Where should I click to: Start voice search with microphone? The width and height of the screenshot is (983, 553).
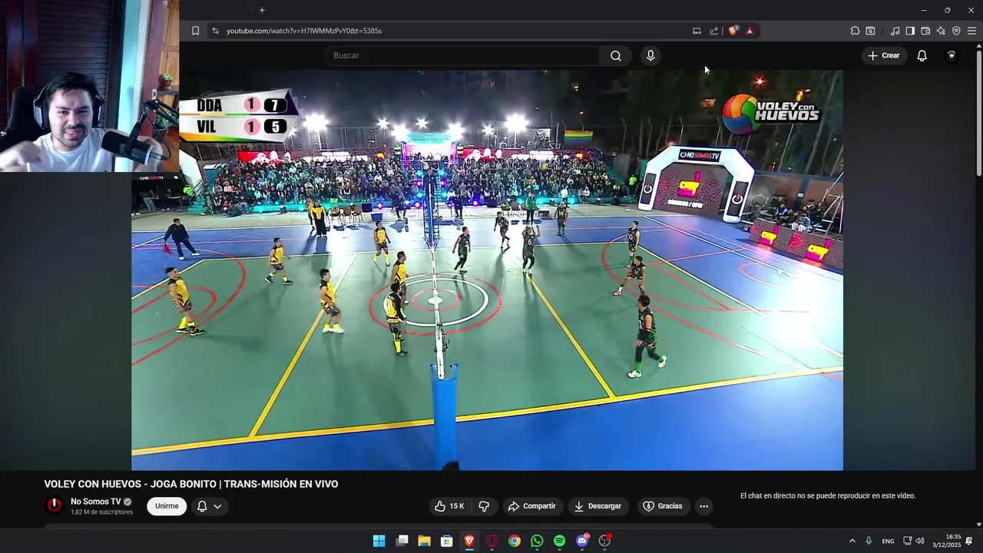point(650,55)
